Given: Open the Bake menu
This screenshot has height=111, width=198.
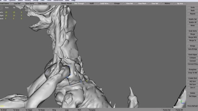Looking at the screenshot, I should [x=67, y=1].
